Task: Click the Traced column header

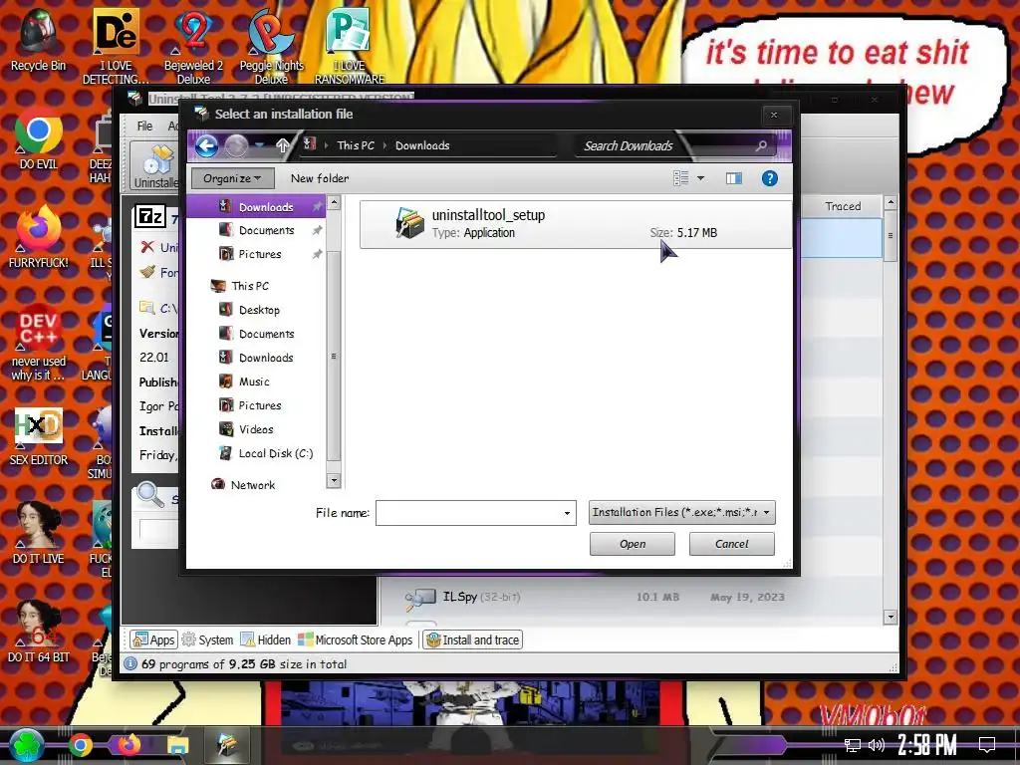Action: 843,206
